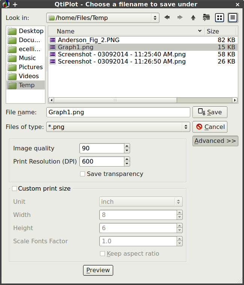Click the 82 KB size cell
This screenshot has width=244, height=285.
pyautogui.click(x=226, y=40)
